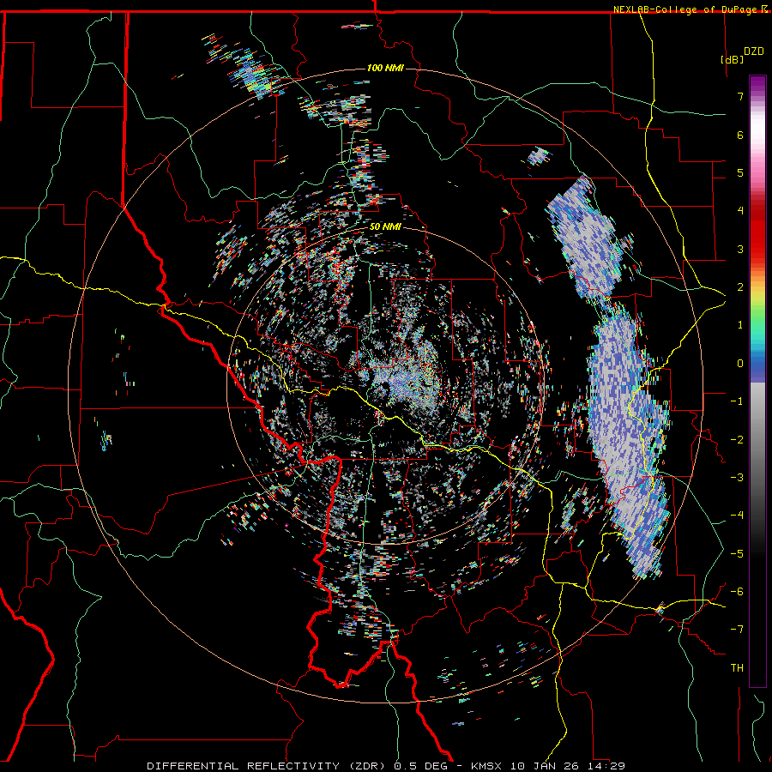Click the gray -2 dB band of the color bar
772x772 pixels.
pyautogui.click(x=757, y=440)
